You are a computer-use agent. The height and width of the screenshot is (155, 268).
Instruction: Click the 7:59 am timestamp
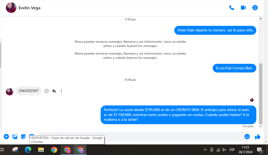130,20
